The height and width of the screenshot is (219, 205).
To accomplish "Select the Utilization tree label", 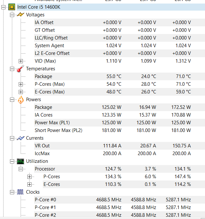I will coord(37,161).
